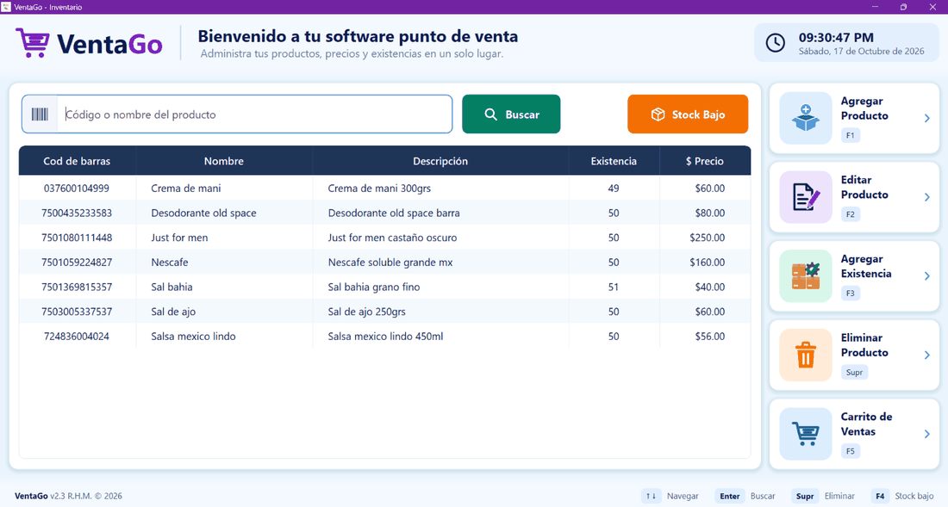
Task: Click the Eliminar Producto trash can icon
Action: (x=806, y=355)
